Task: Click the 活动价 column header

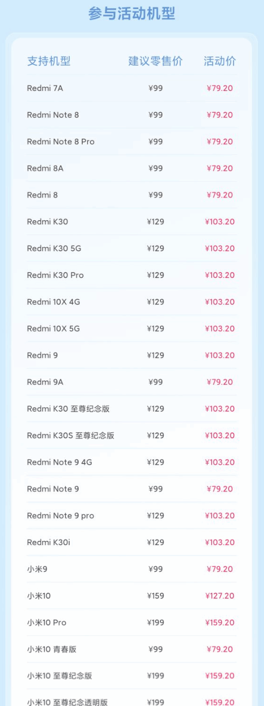Action: (220, 61)
